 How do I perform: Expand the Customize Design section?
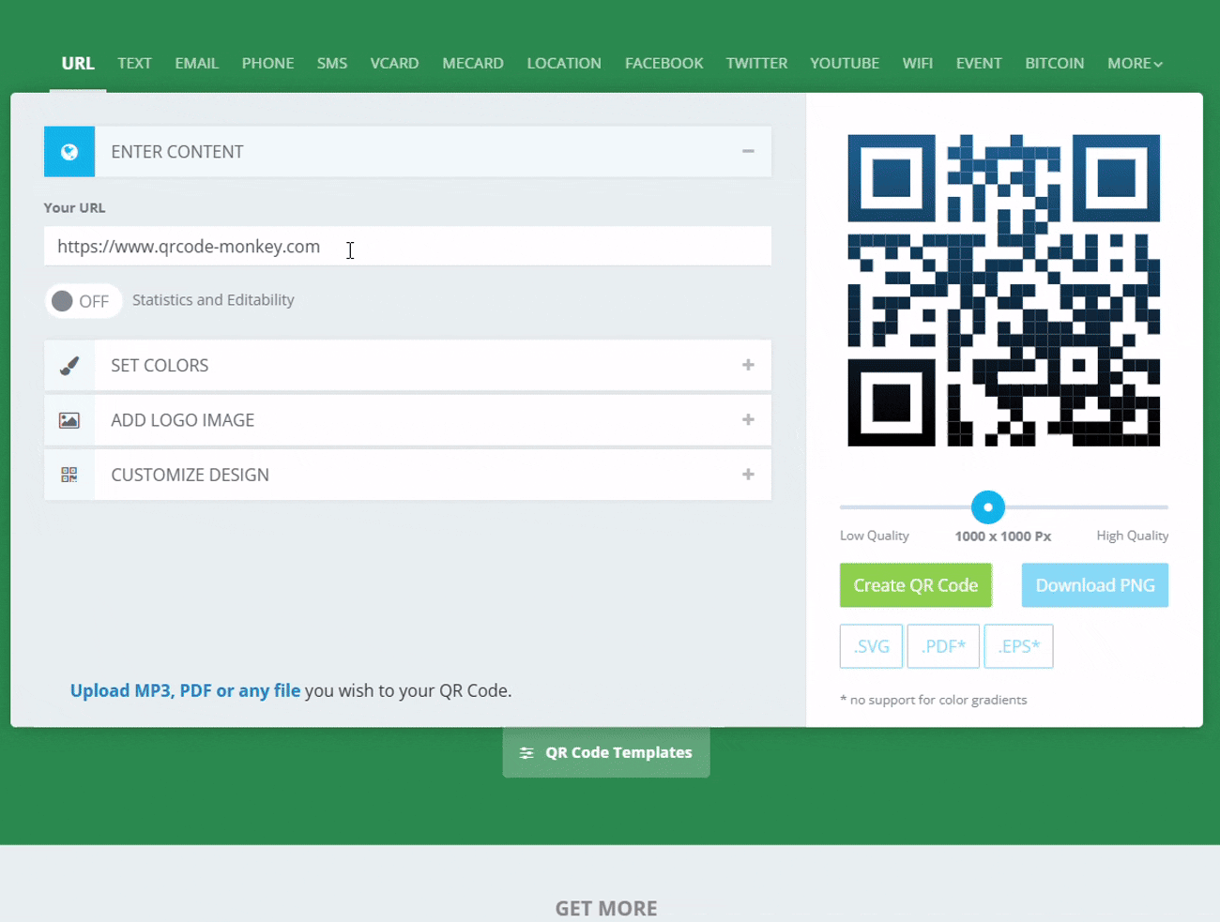tap(748, 476)
